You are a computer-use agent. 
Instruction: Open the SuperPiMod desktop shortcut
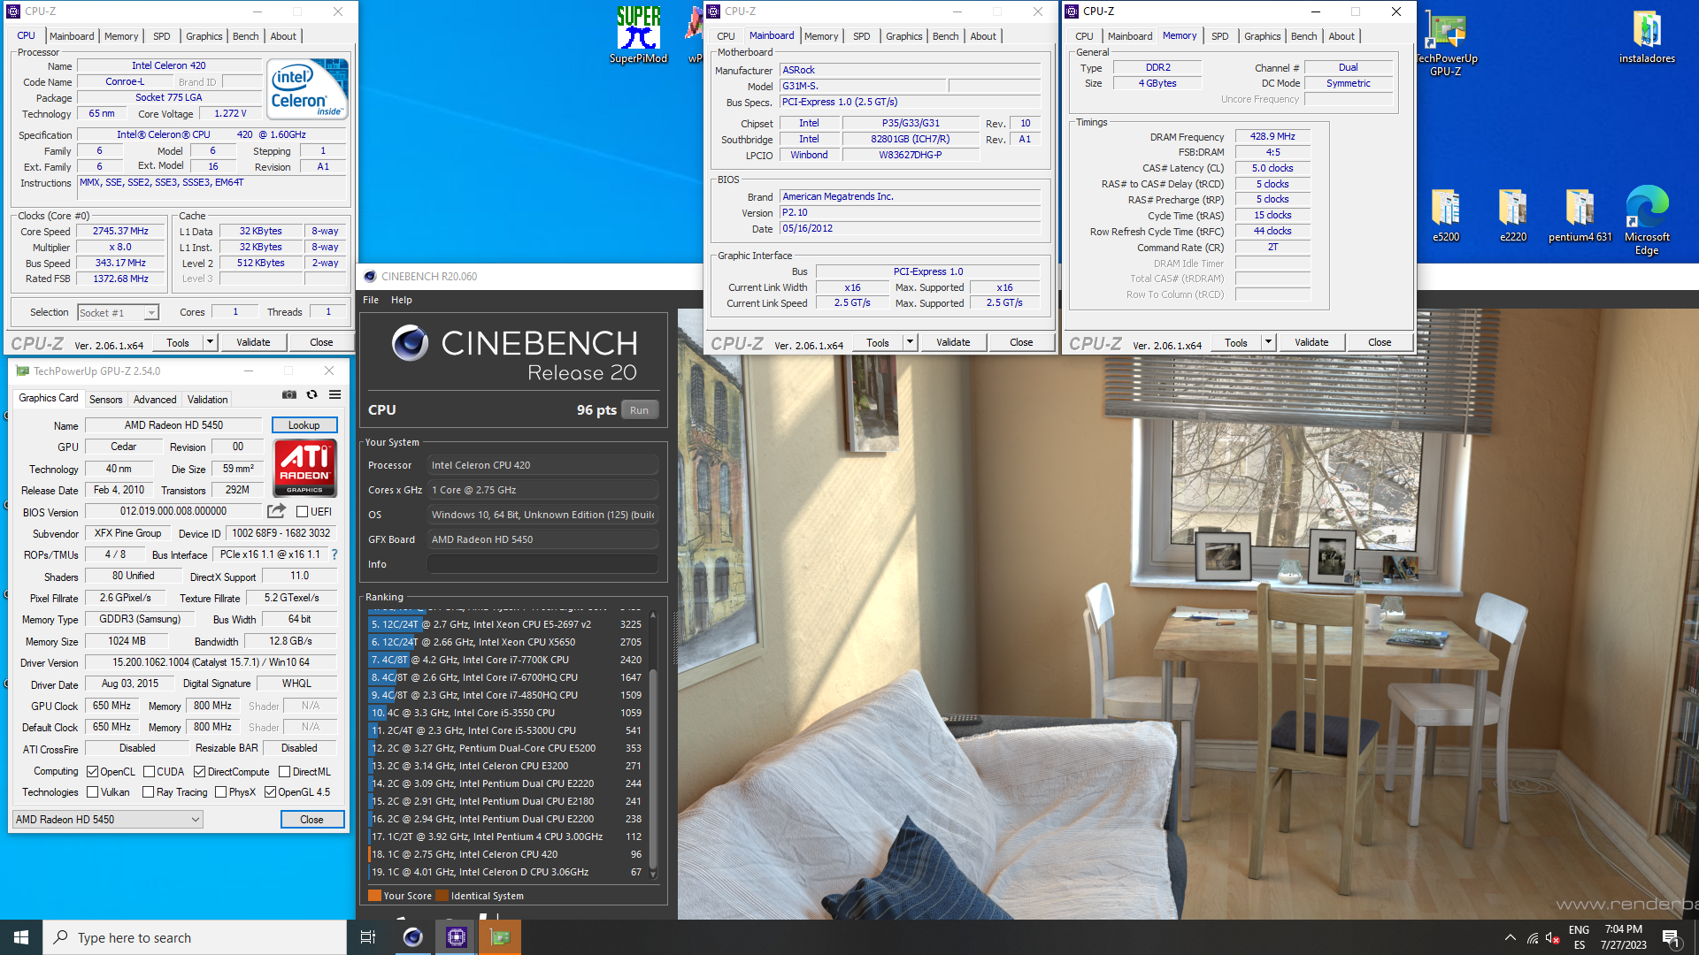pos(638,35)
